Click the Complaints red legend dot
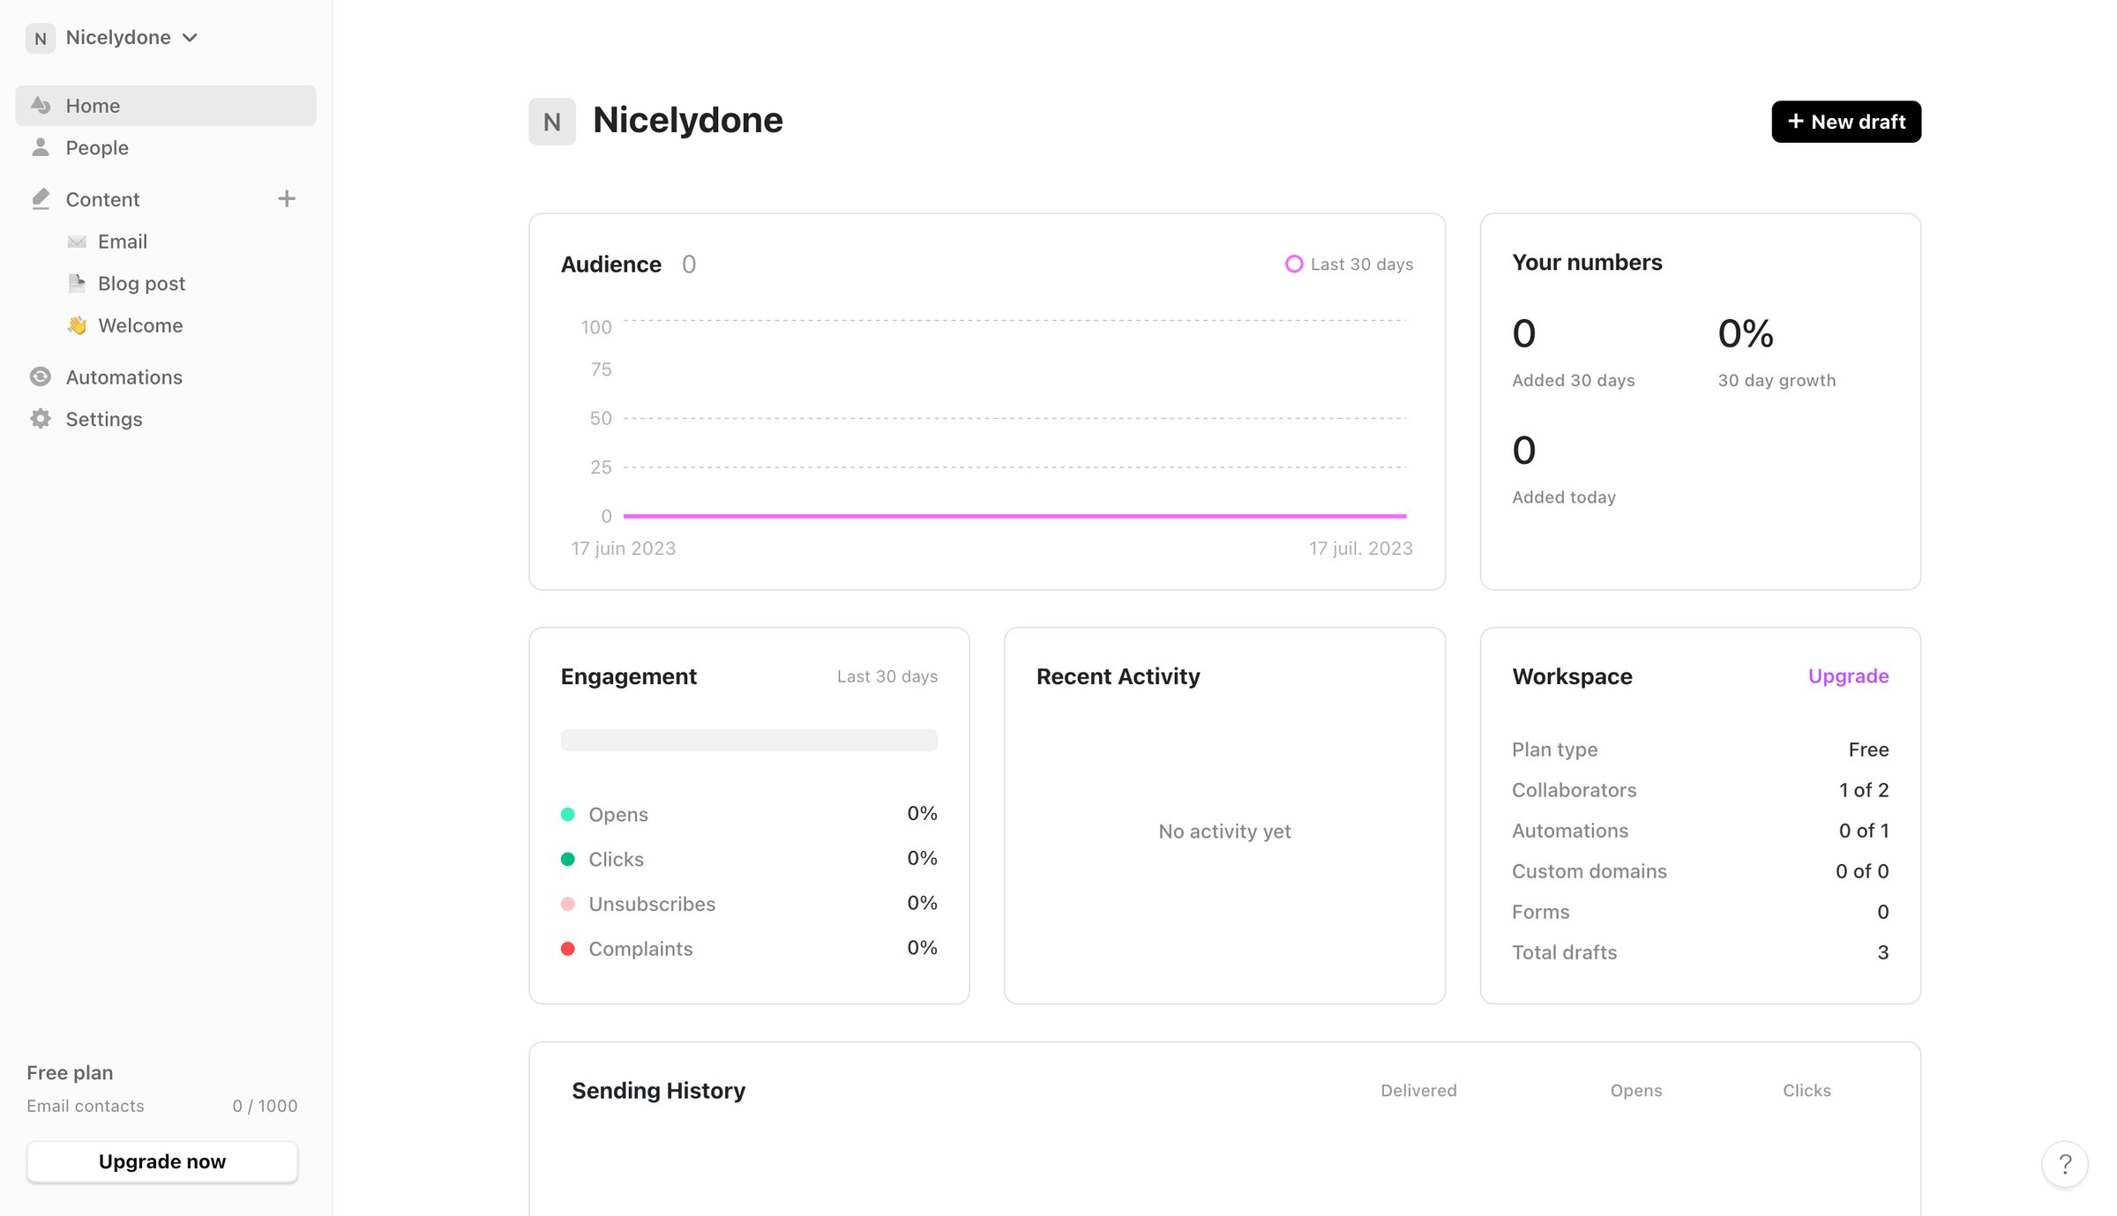 568,949
